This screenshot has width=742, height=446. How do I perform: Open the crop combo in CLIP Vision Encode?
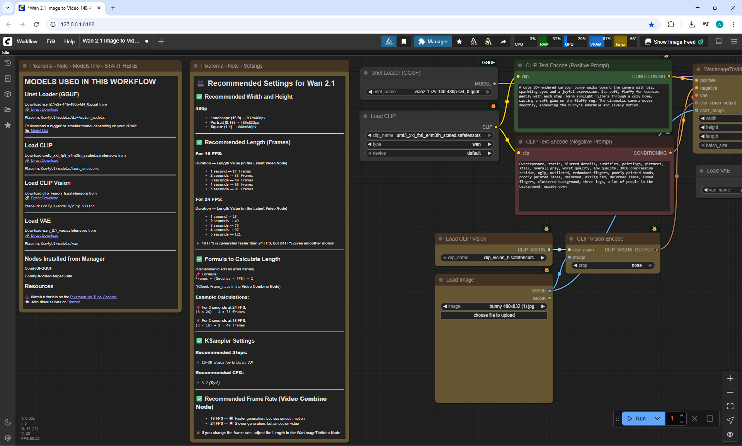click(613, 265)
